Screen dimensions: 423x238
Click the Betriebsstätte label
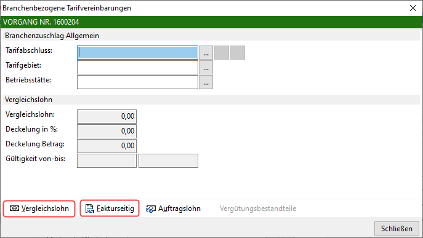(x=28, y=80)
